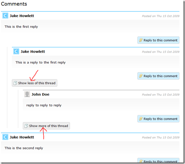
Task: Click the 'reply to reply to reply' comment text
Action: coord(44,105)
